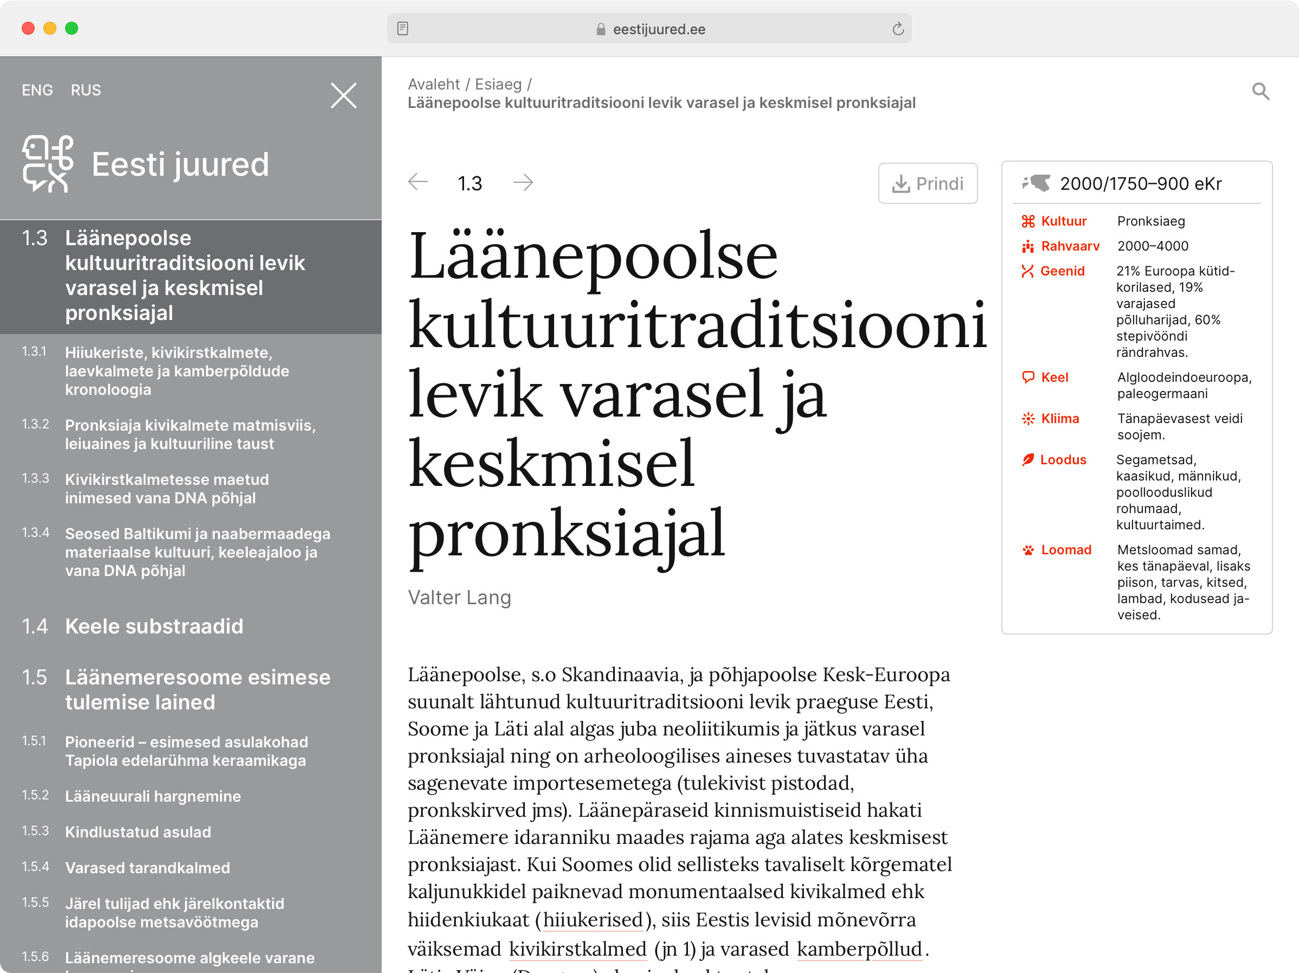Go to previous chapter with left arrow
This screenshot has width=1299, height=973.
click(418, 182)
